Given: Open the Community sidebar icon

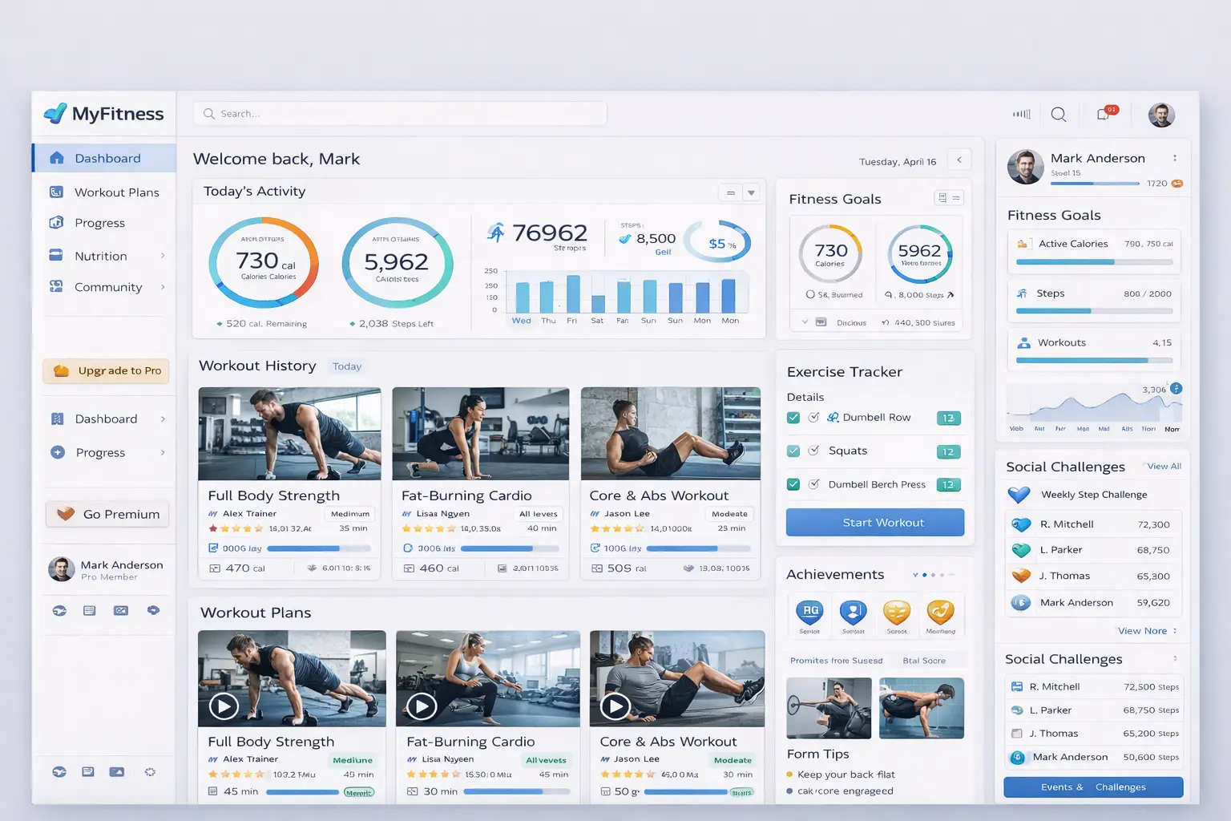Looking at the screenshot, I should (x=56, y=287).
